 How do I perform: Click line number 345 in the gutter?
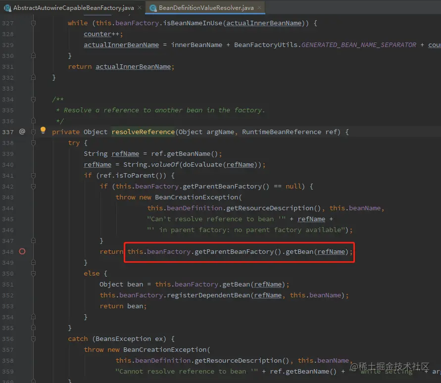point(8,219)
